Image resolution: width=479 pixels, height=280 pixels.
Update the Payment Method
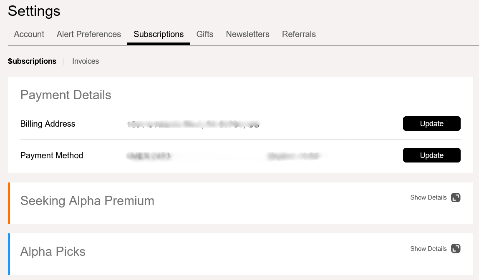[x=431, y=155]
